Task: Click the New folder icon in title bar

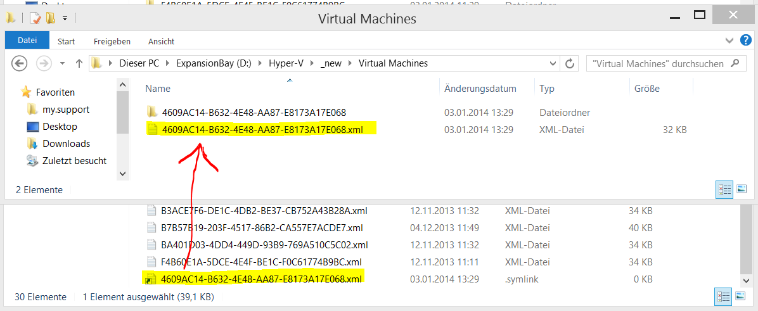Action: click(51, 18)
